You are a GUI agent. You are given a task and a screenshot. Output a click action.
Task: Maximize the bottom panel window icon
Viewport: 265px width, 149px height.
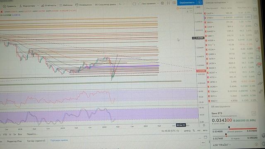[205, 137]
